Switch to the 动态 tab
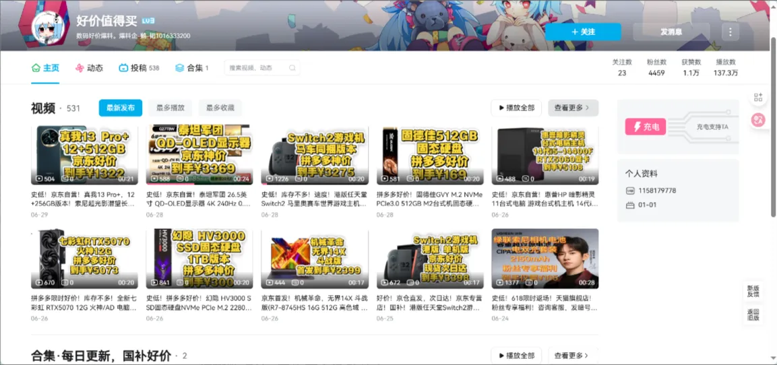 pyautogui.click(x=89, y=68)
